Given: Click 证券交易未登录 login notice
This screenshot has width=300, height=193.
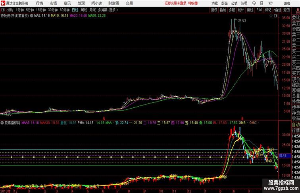Looking at the screenshot, I should (x=175, y=3).
